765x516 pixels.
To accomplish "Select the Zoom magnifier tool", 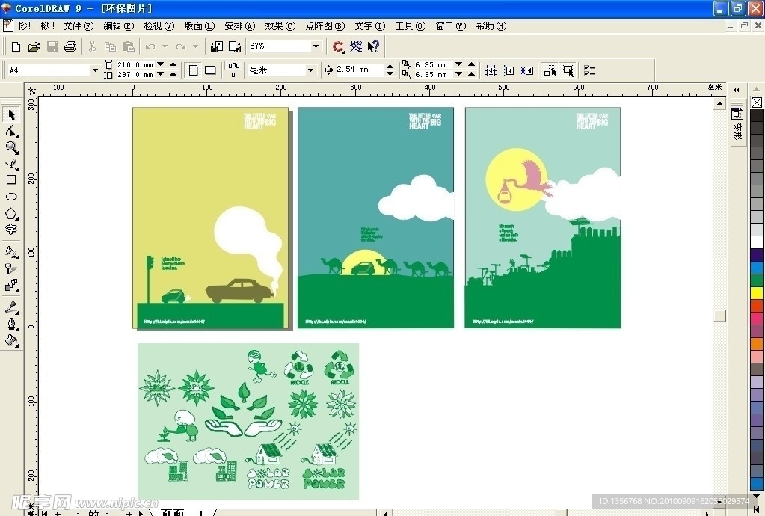I will (11, 147).
